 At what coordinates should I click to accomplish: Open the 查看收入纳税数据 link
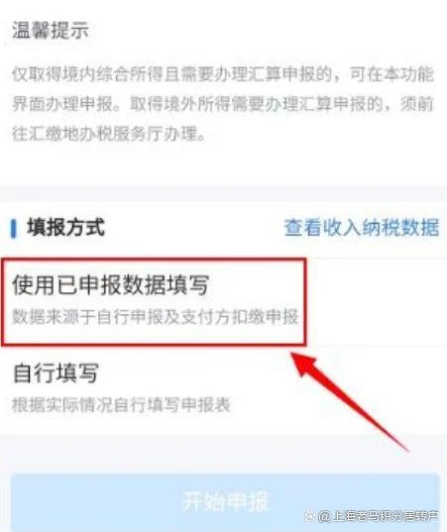(362, 227)
